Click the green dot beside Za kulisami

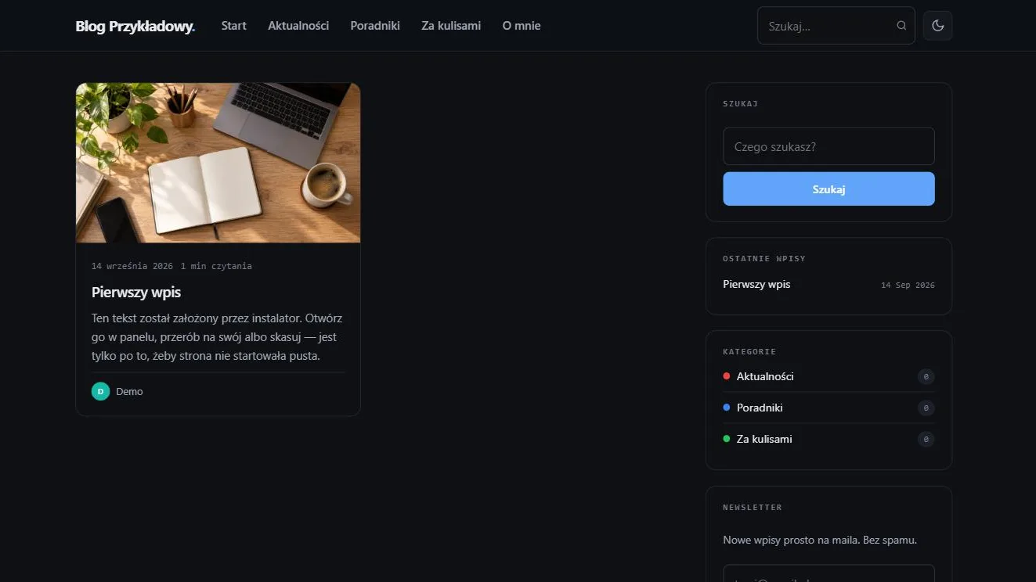727,439
